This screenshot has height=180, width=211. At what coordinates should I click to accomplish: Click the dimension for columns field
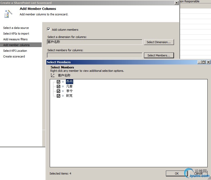95,42
